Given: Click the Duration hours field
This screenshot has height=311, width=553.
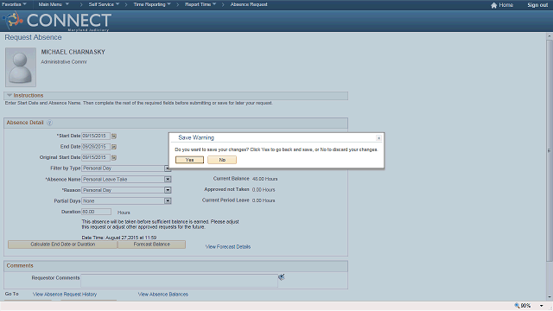Looking at the screenshot, I should click(x=96, y=212).
